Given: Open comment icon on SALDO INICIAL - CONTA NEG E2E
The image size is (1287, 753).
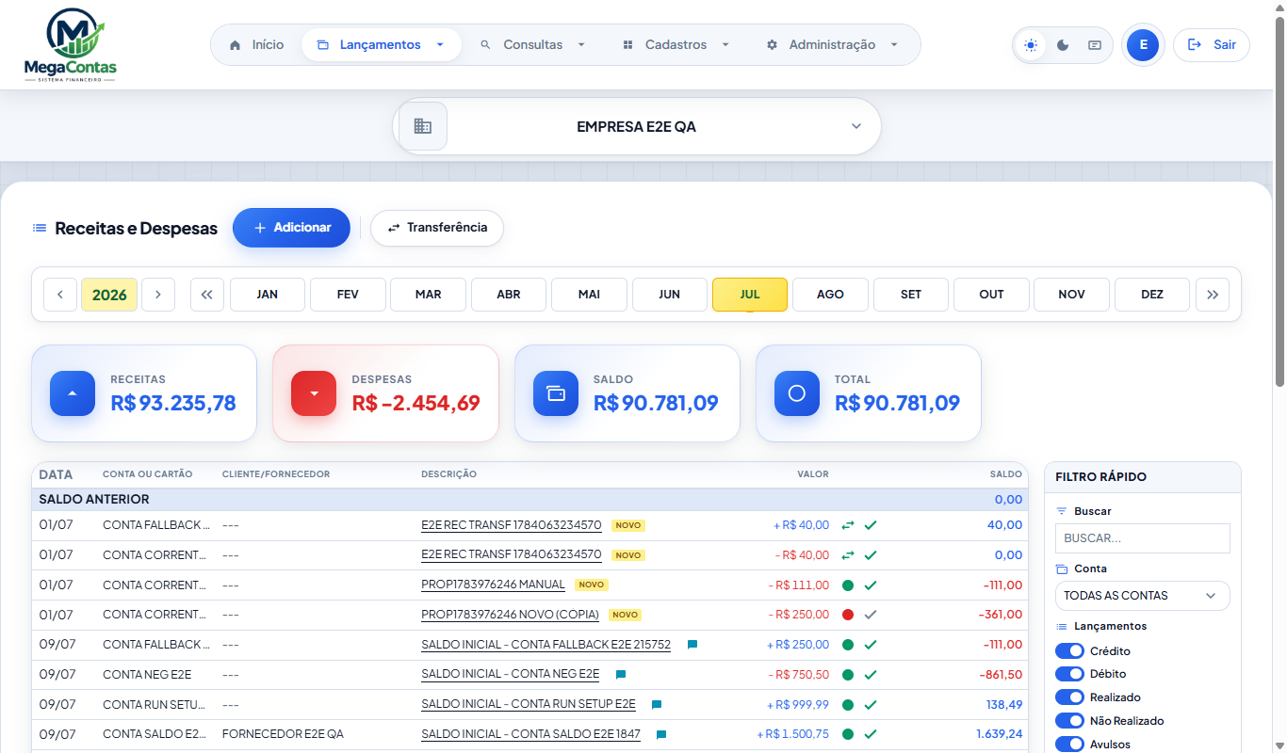Looking at the screenshot, I should tap(621, 675).
